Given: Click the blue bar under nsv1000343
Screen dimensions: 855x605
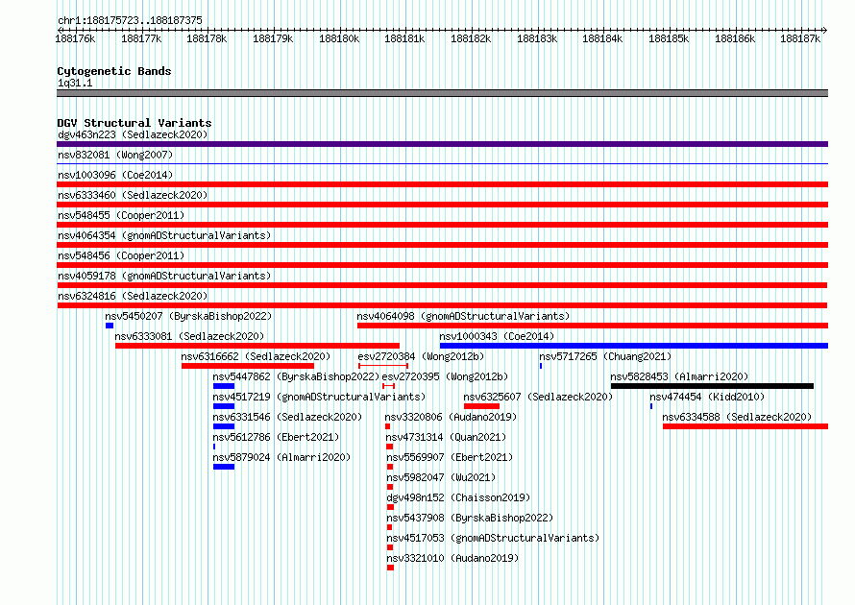Looking at the screenshot, I should [x=634, y=346].
